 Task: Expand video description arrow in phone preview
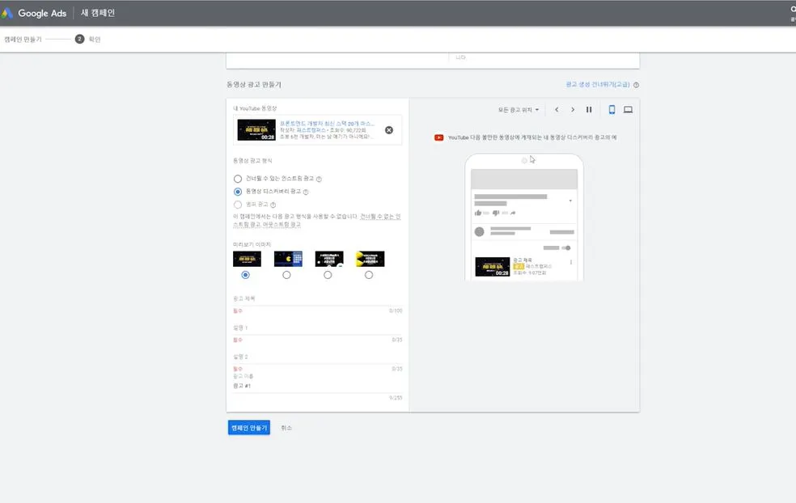[x=570, y=201]
